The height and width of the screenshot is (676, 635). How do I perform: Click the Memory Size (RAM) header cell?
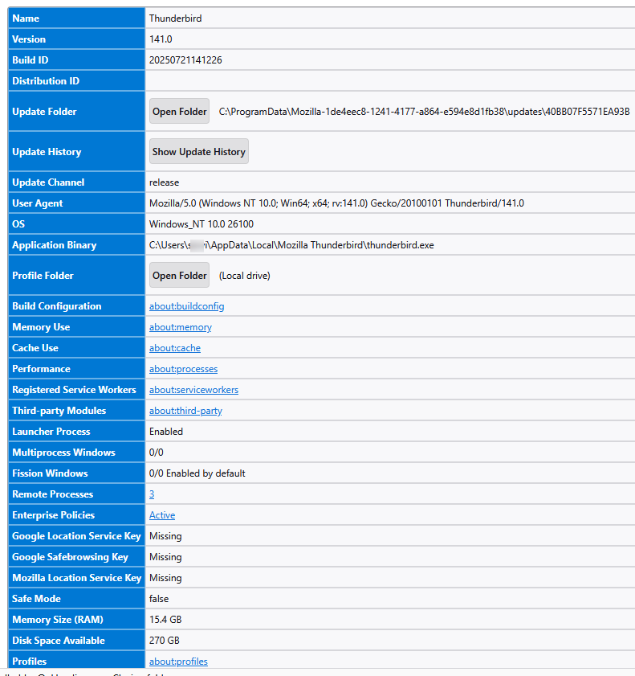76,620
